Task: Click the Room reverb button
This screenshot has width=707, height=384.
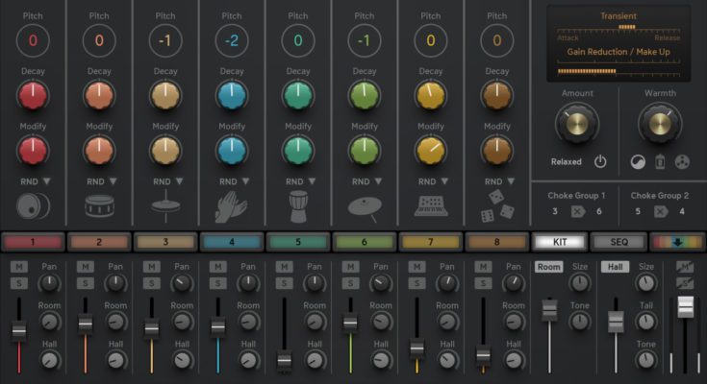Action: click(549, 267)
